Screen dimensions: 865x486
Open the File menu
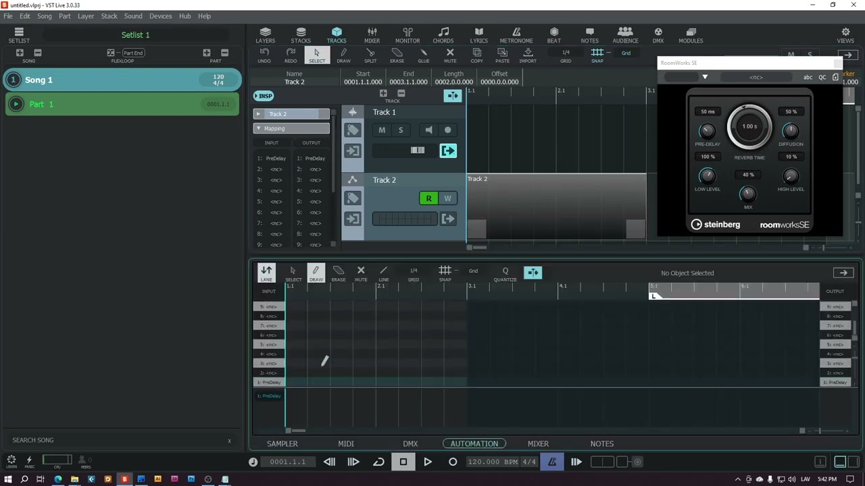[8, 16]
